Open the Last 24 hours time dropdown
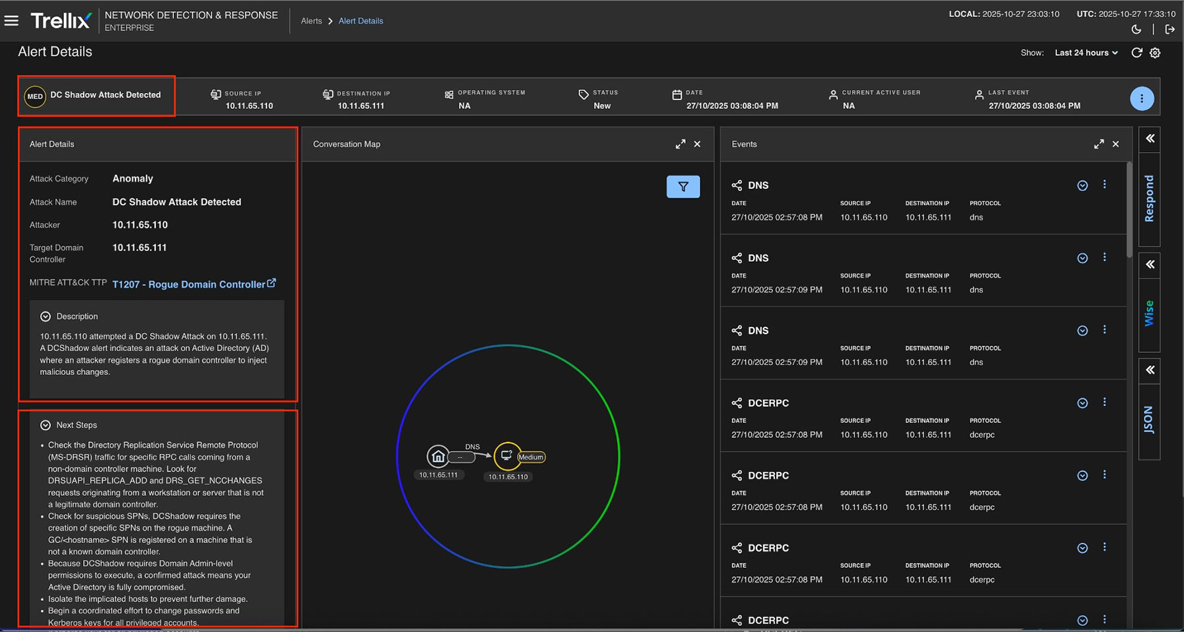Screen dimensions: 1184x632 coord(1086,53)
